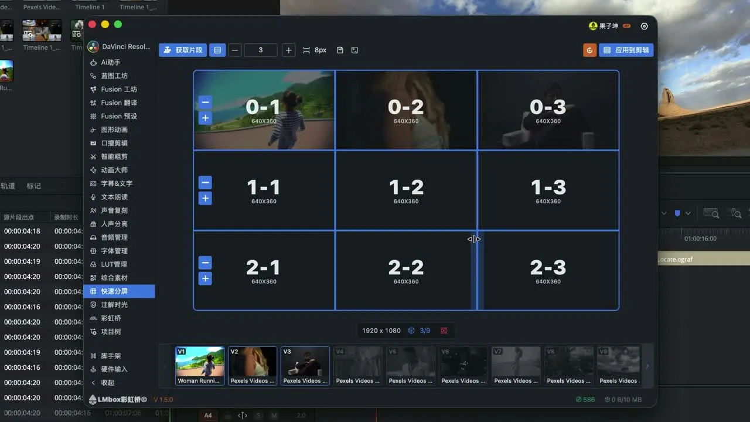Remove a column from row 2

point(205,263)
